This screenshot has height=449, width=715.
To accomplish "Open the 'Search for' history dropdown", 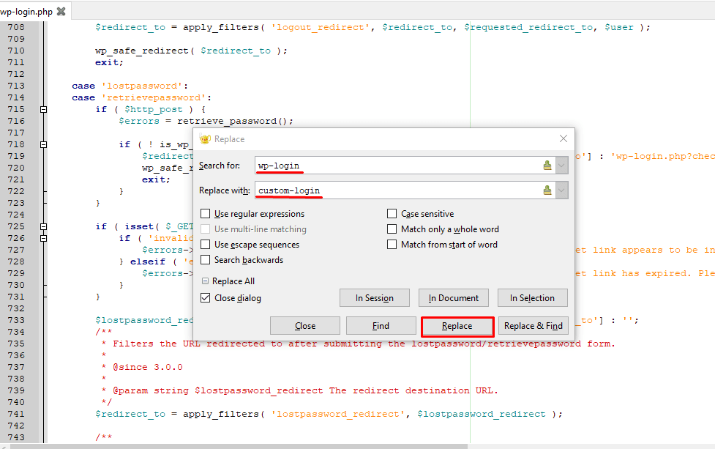I will pyautogui.click(x=562, y=166).
